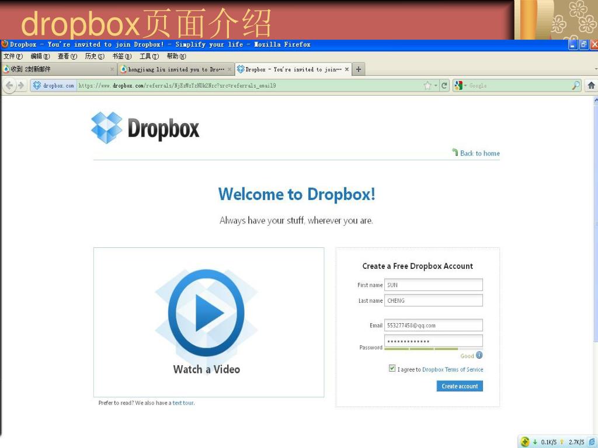Image resolution: width=598 pixels, height=448 pixels.
Task: Click the search magnifier icon
Action: pyautogui.click(x=576, y=86)
